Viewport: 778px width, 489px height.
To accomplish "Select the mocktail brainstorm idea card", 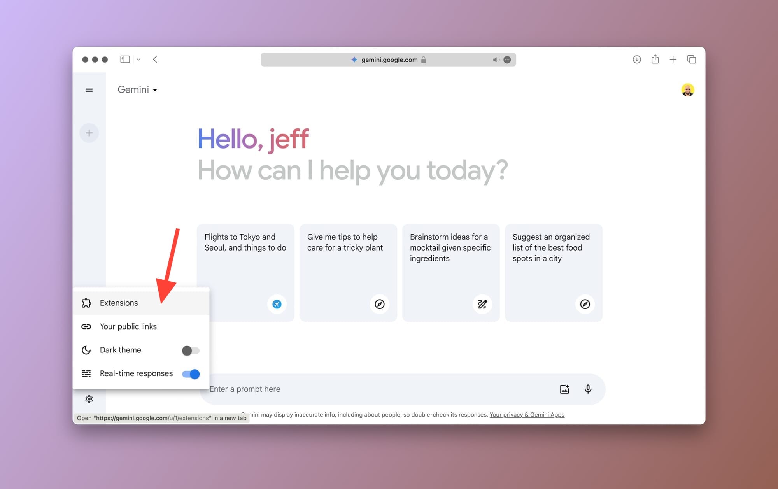I will pos(451,273).
